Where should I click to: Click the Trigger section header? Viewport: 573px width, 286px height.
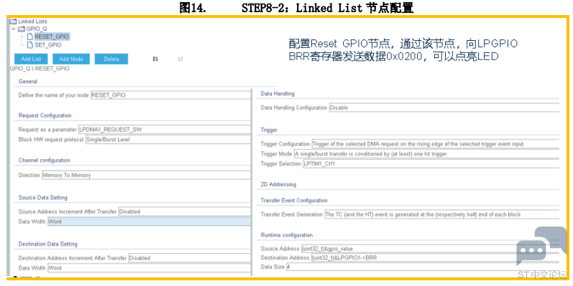coord(269,130)
